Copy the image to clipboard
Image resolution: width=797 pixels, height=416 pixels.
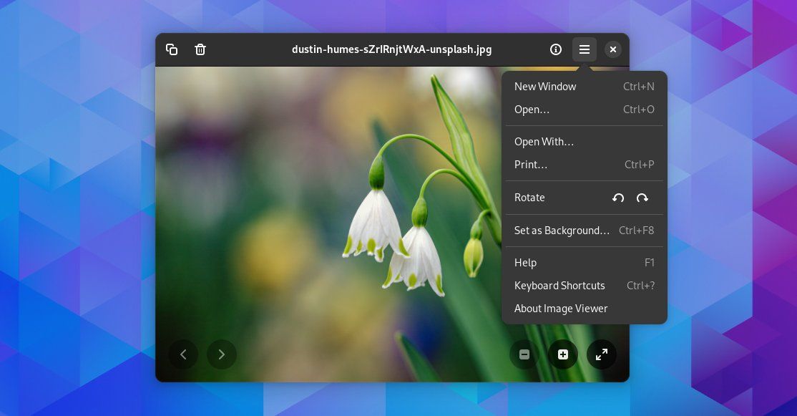pos(172,49)
